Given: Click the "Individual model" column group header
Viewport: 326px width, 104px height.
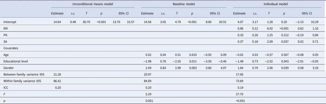Looking at the screenshot, I should (273, 4).
